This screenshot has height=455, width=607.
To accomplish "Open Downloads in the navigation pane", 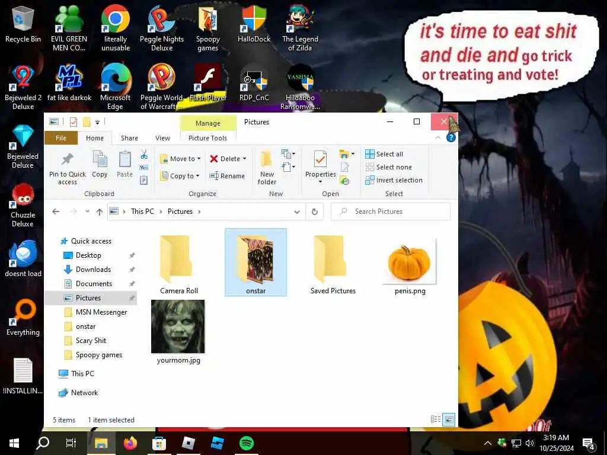I will pos(93,270).
